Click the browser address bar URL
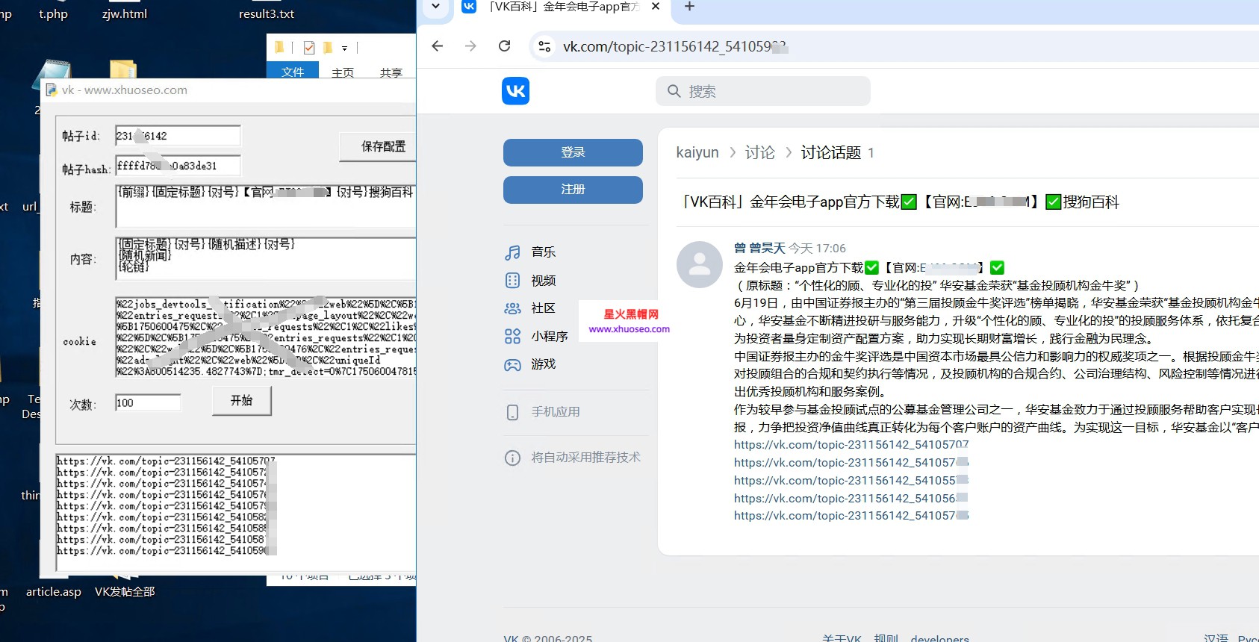This screenshot has height=642, width=1259. click(x=674, y=46)
